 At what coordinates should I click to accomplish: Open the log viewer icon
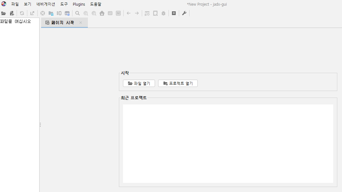click(x=174, y=13)
